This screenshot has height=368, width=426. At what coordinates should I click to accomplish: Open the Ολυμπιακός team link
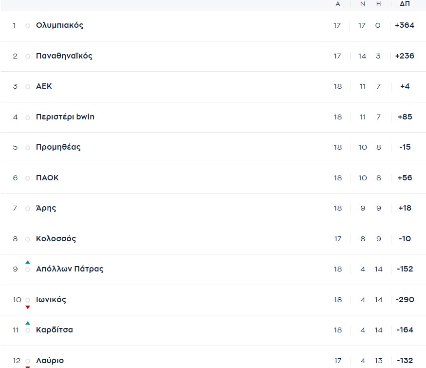tap(59, 25)
